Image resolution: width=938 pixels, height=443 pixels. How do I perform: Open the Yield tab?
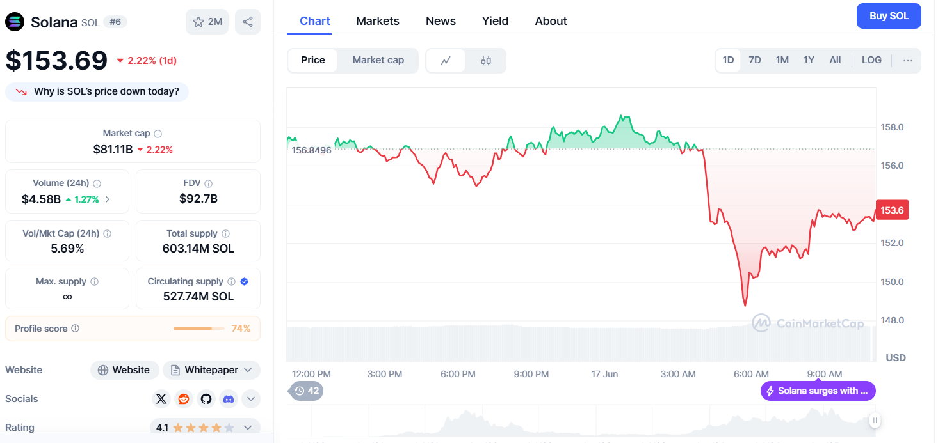point(495,21)
